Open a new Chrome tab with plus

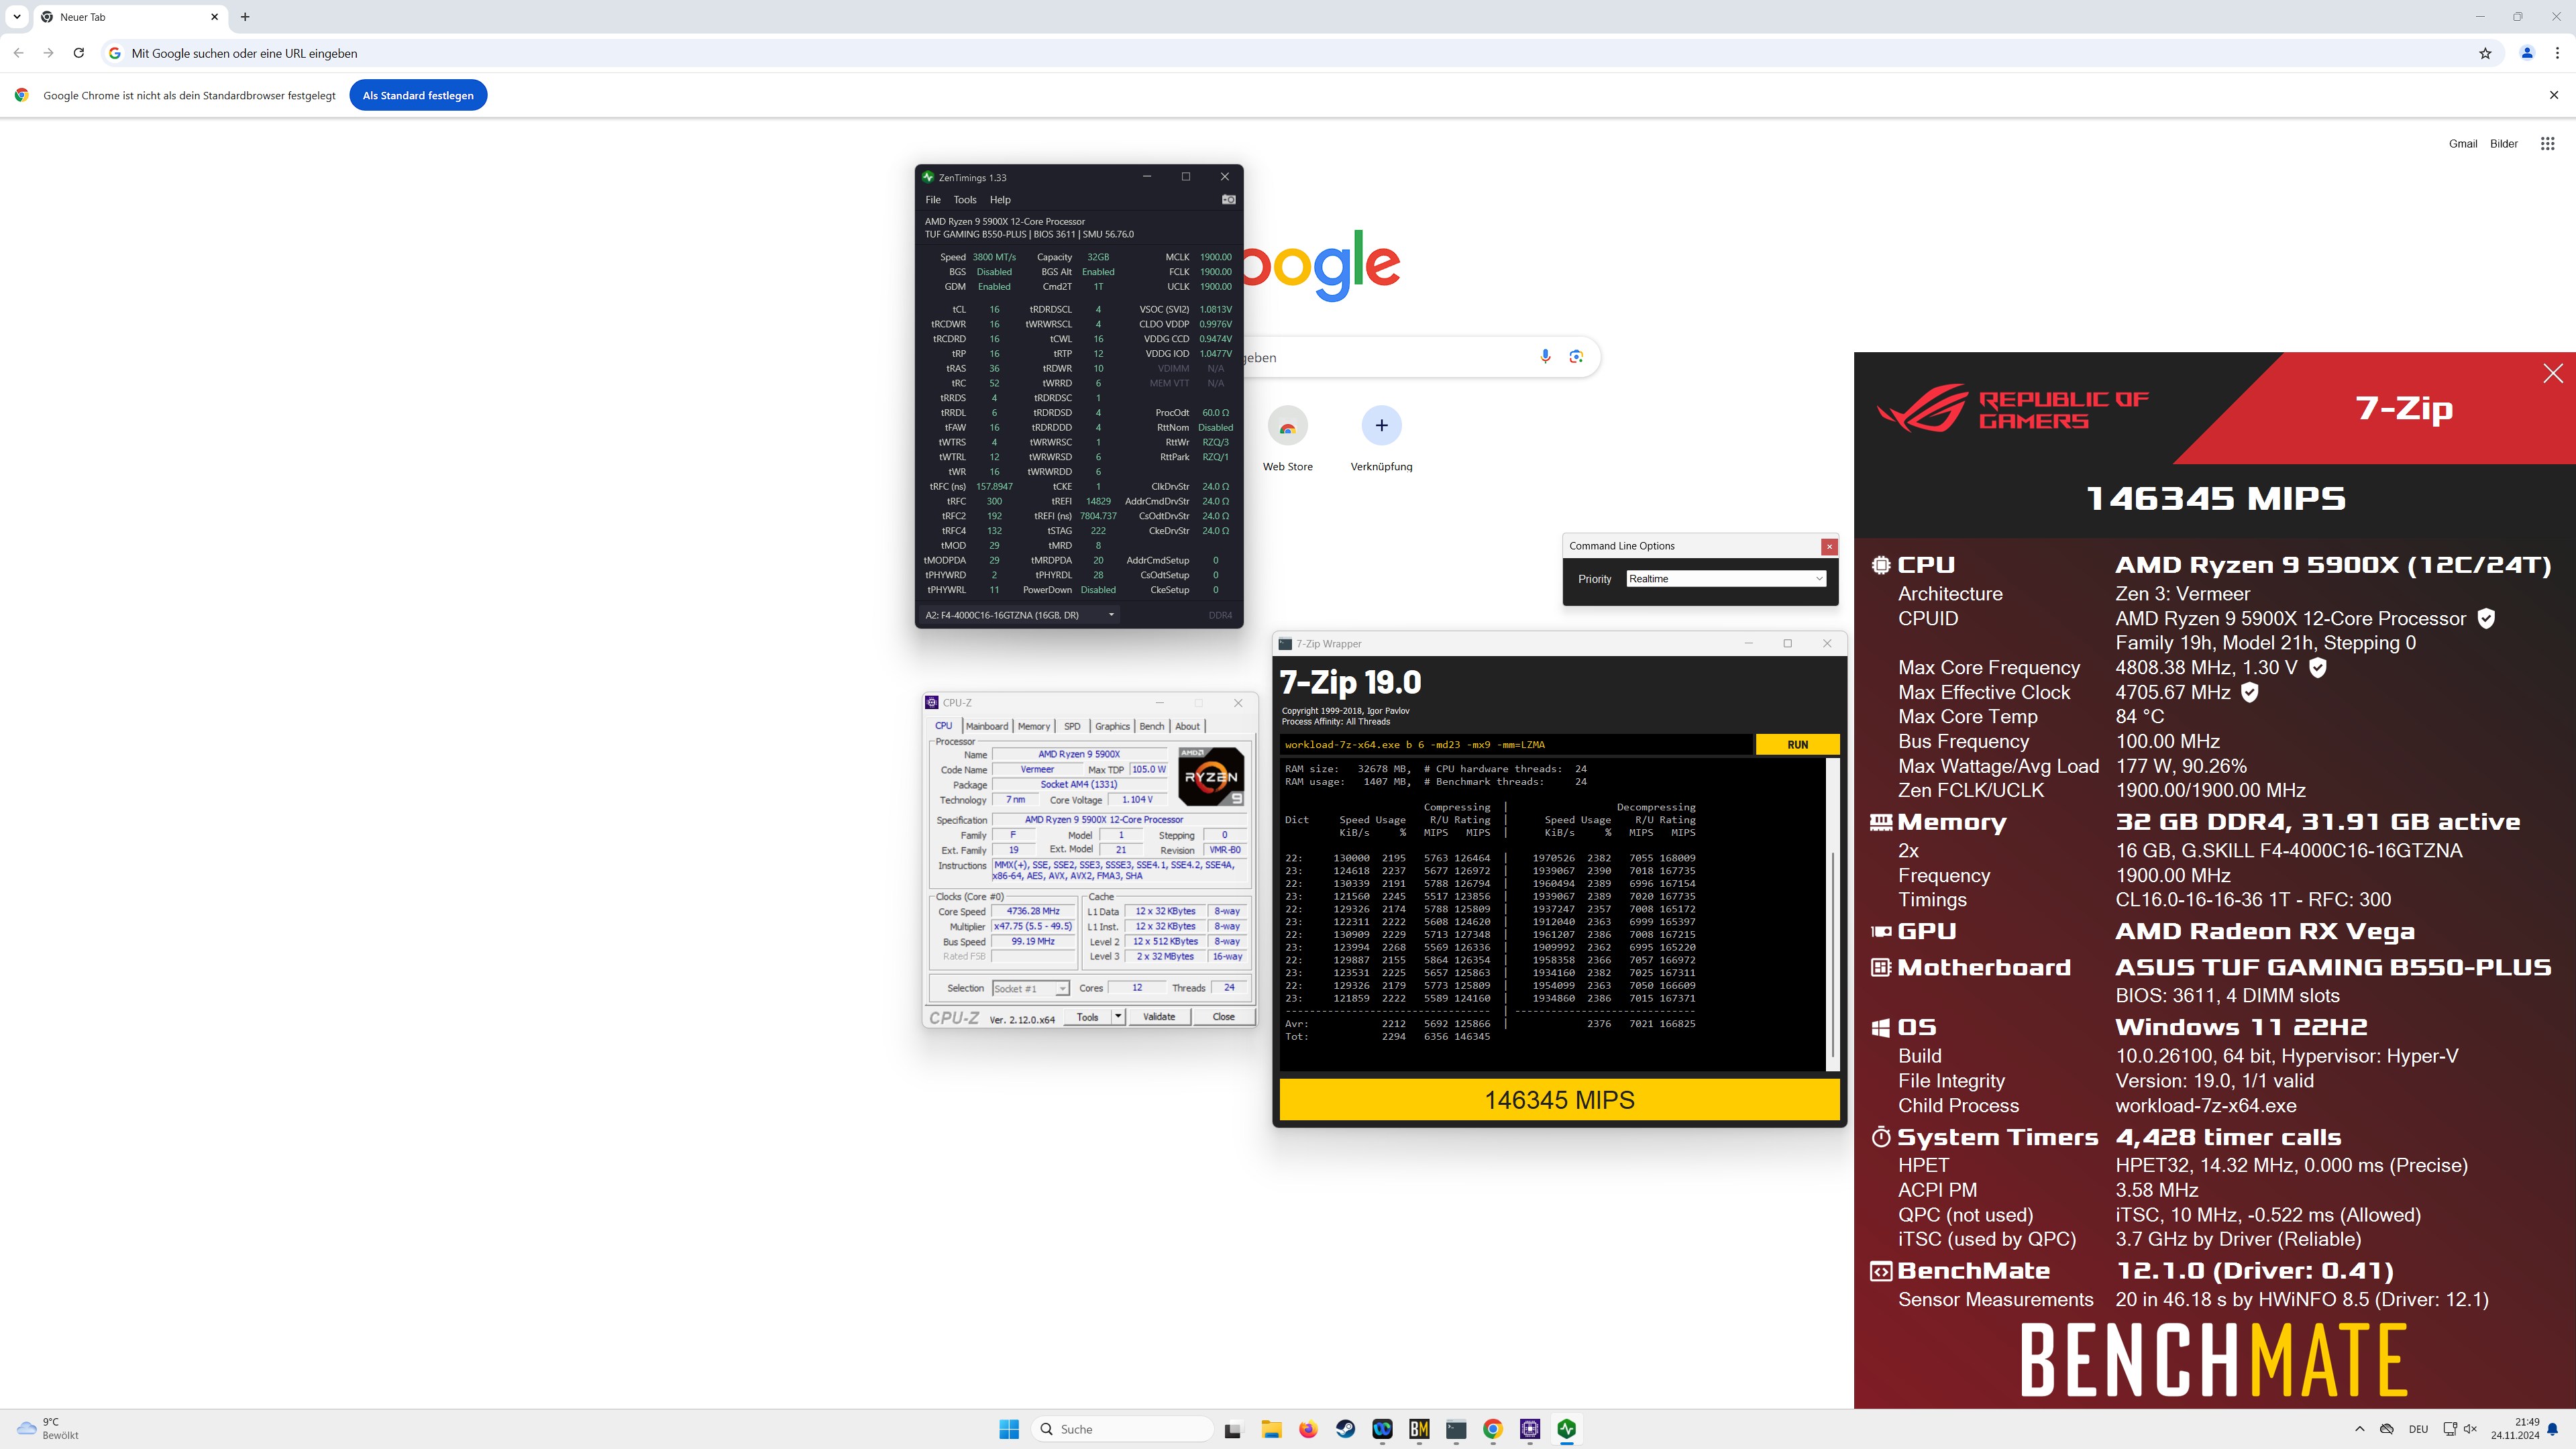click(x=245, y=16)
